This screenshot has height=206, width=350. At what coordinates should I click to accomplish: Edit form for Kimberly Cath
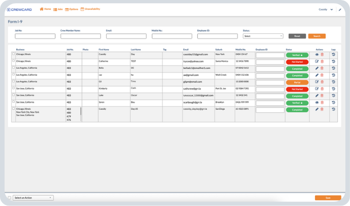(317, 89)
